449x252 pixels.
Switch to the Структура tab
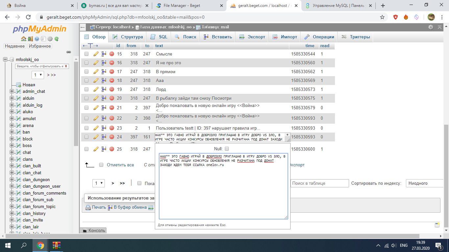[x=128, y=37]
